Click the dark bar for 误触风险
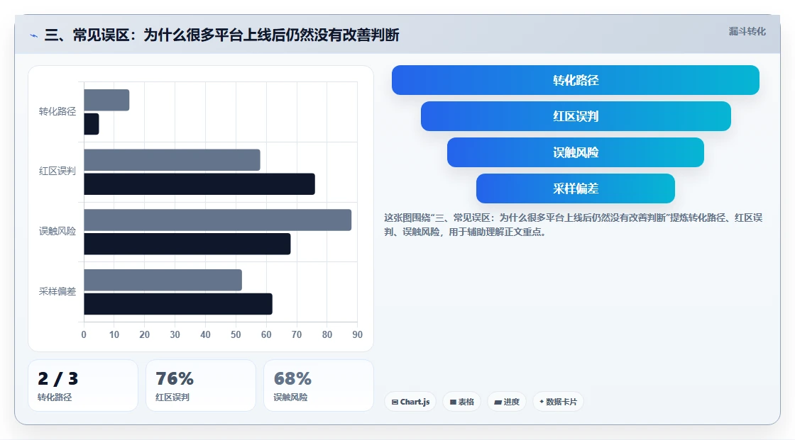 coord(187,244)
